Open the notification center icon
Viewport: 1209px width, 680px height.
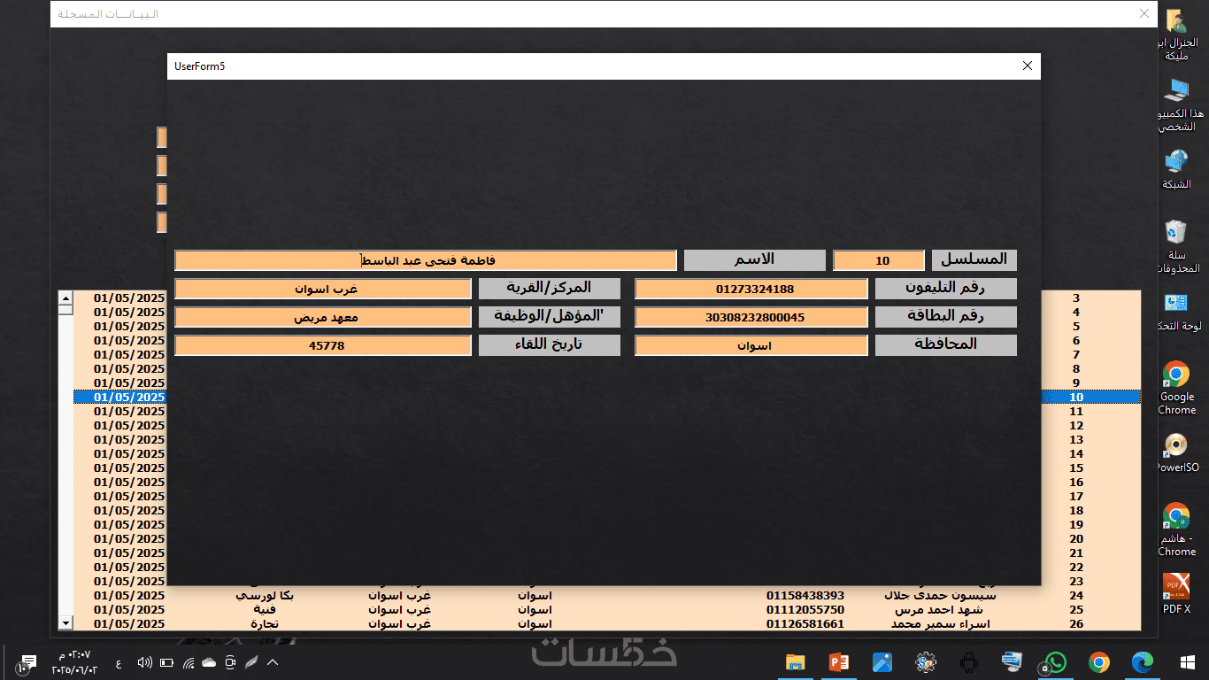pyautogui.click(x=27, y=662)
